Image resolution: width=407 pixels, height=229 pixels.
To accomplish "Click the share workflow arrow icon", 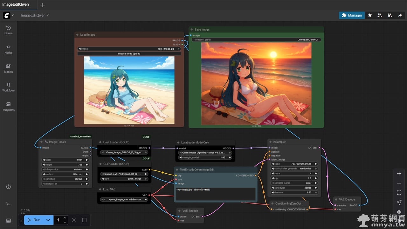I will pyautogui.click(x=400, y=15).
